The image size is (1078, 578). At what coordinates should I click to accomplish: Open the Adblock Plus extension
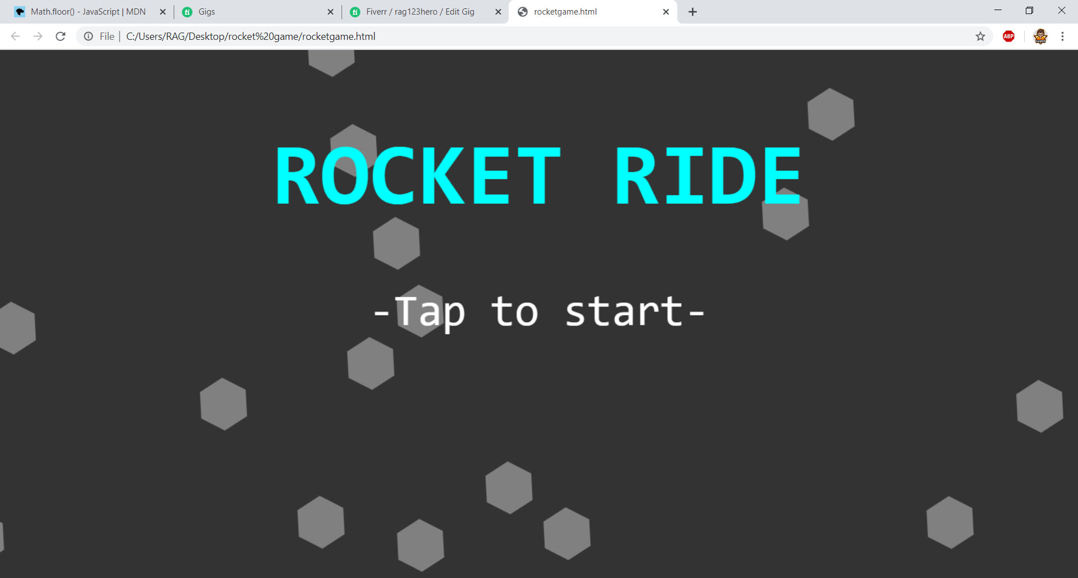[1009, 36]
